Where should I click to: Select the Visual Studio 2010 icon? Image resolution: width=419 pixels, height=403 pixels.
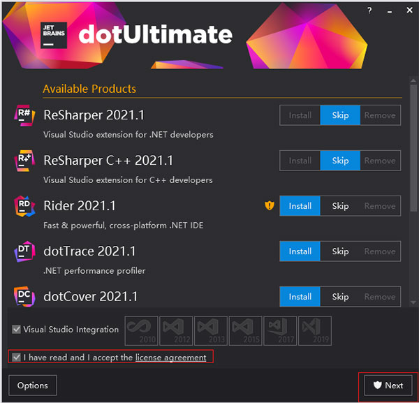tap(141, 331)
